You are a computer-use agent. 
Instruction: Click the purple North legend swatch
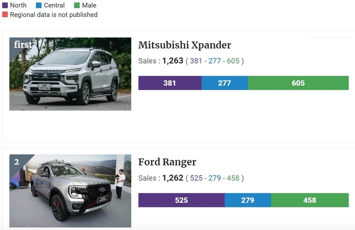(x=5, y=5)
